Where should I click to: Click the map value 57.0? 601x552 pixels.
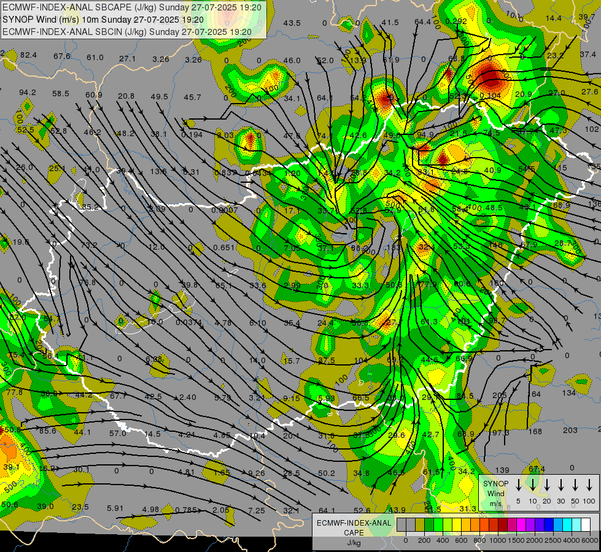(x=118, y=433)
